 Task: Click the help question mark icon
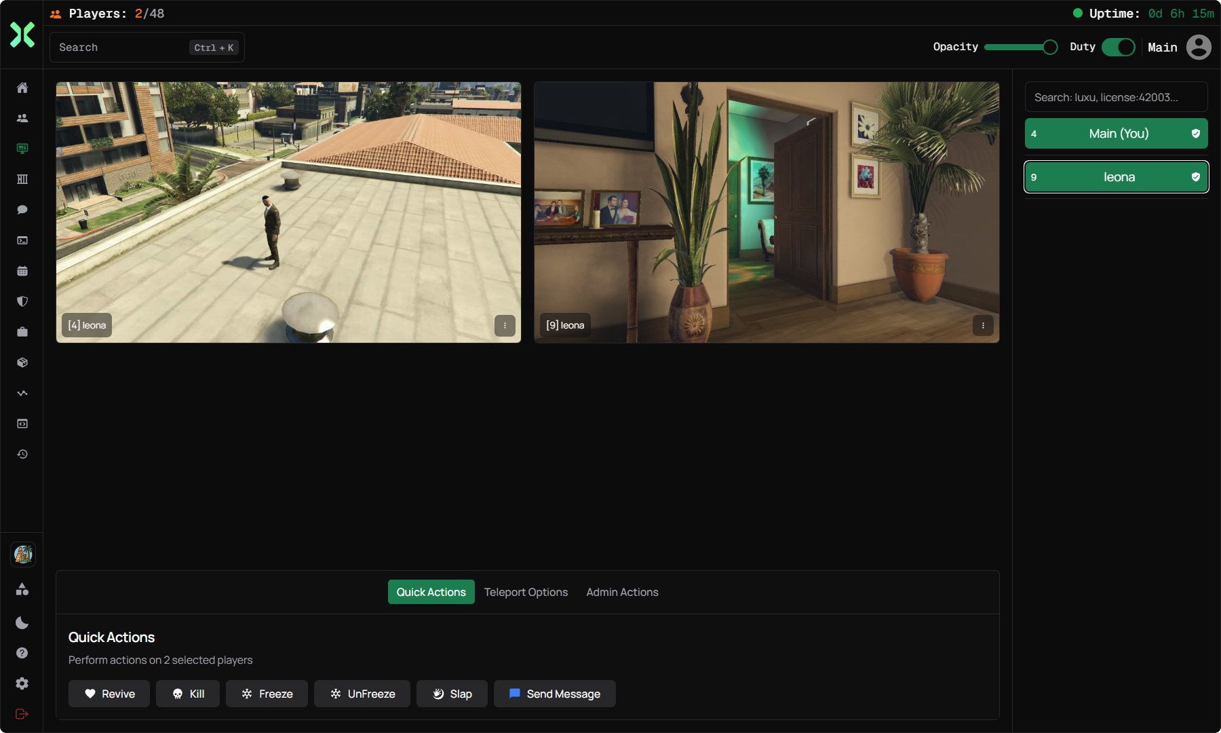pos(22,653)
